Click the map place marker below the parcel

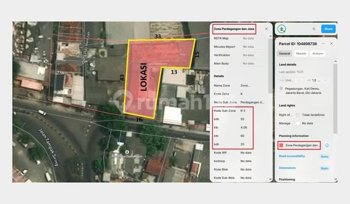pyautogui.click(x=127, y=152)
